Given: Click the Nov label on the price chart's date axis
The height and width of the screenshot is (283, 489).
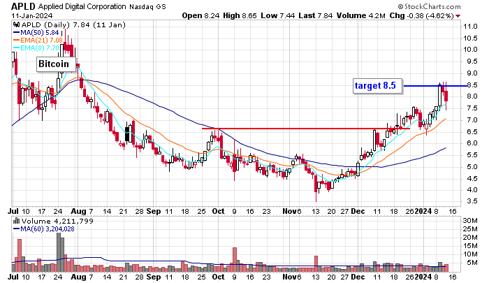Looking at the screenshot, I should tap(289, 211).
